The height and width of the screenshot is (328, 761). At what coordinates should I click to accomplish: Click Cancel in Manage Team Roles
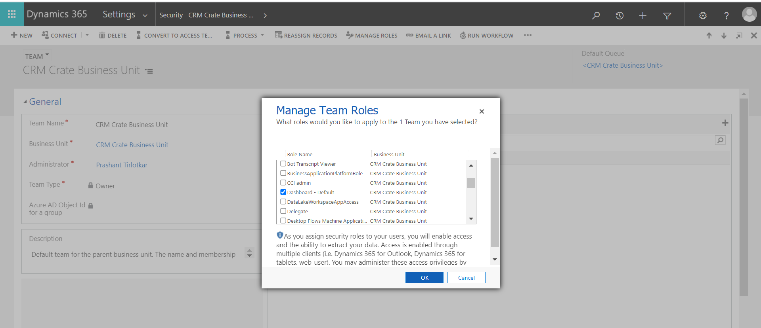(x=466, y=278)
